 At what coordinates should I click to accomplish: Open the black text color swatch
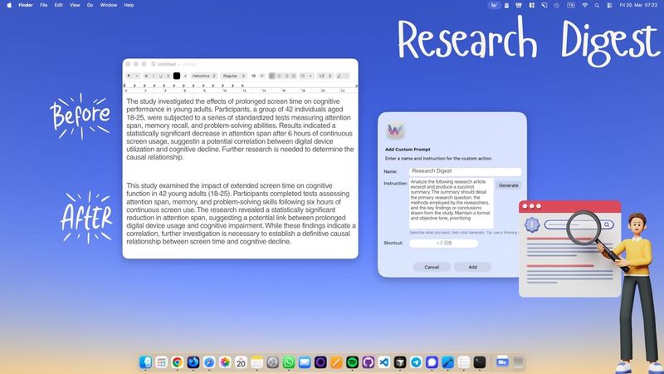177,76
